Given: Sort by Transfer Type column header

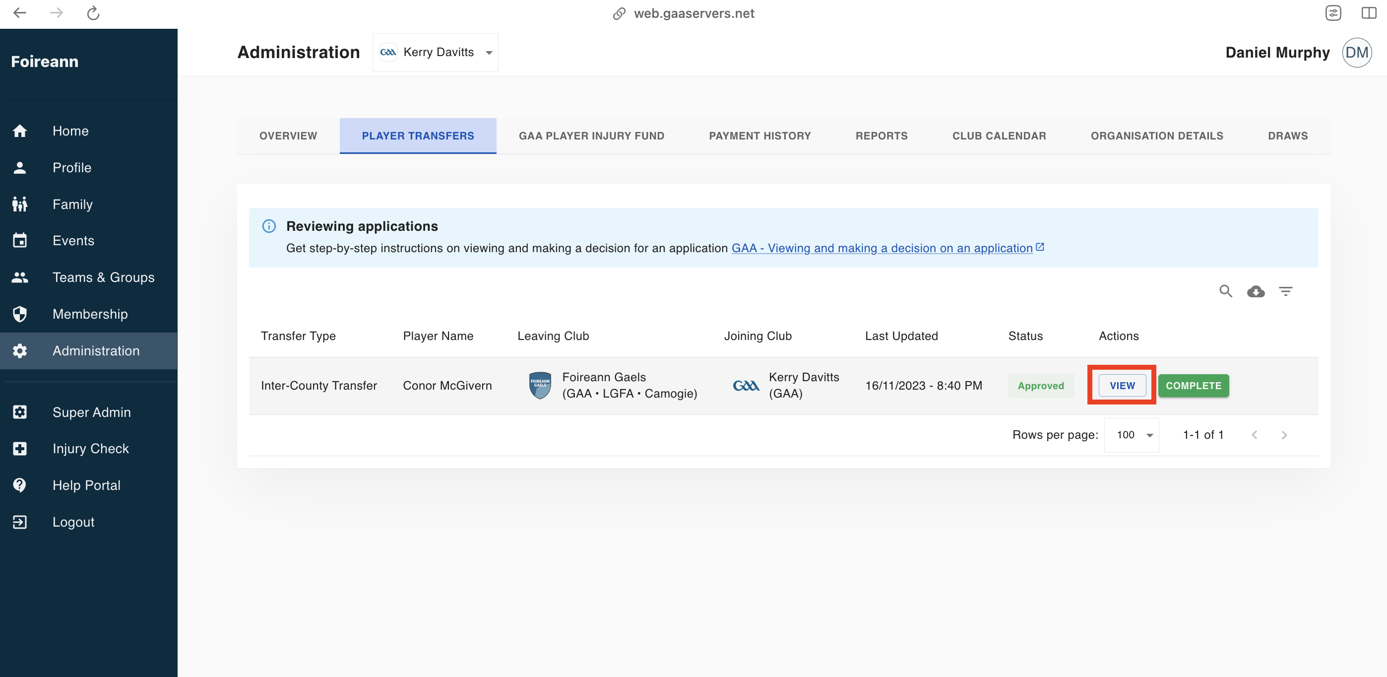Looking at the screenshot, I should pos(298,336).
